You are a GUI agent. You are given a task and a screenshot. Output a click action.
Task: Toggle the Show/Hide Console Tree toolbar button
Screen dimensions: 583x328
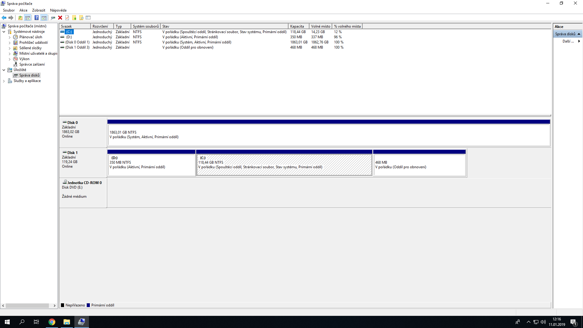28,18
